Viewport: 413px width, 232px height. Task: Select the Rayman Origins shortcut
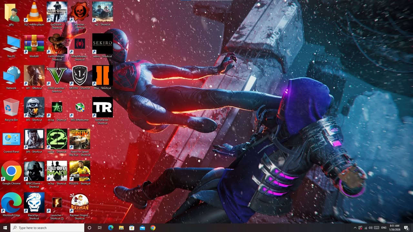click(x=79, y=203)
